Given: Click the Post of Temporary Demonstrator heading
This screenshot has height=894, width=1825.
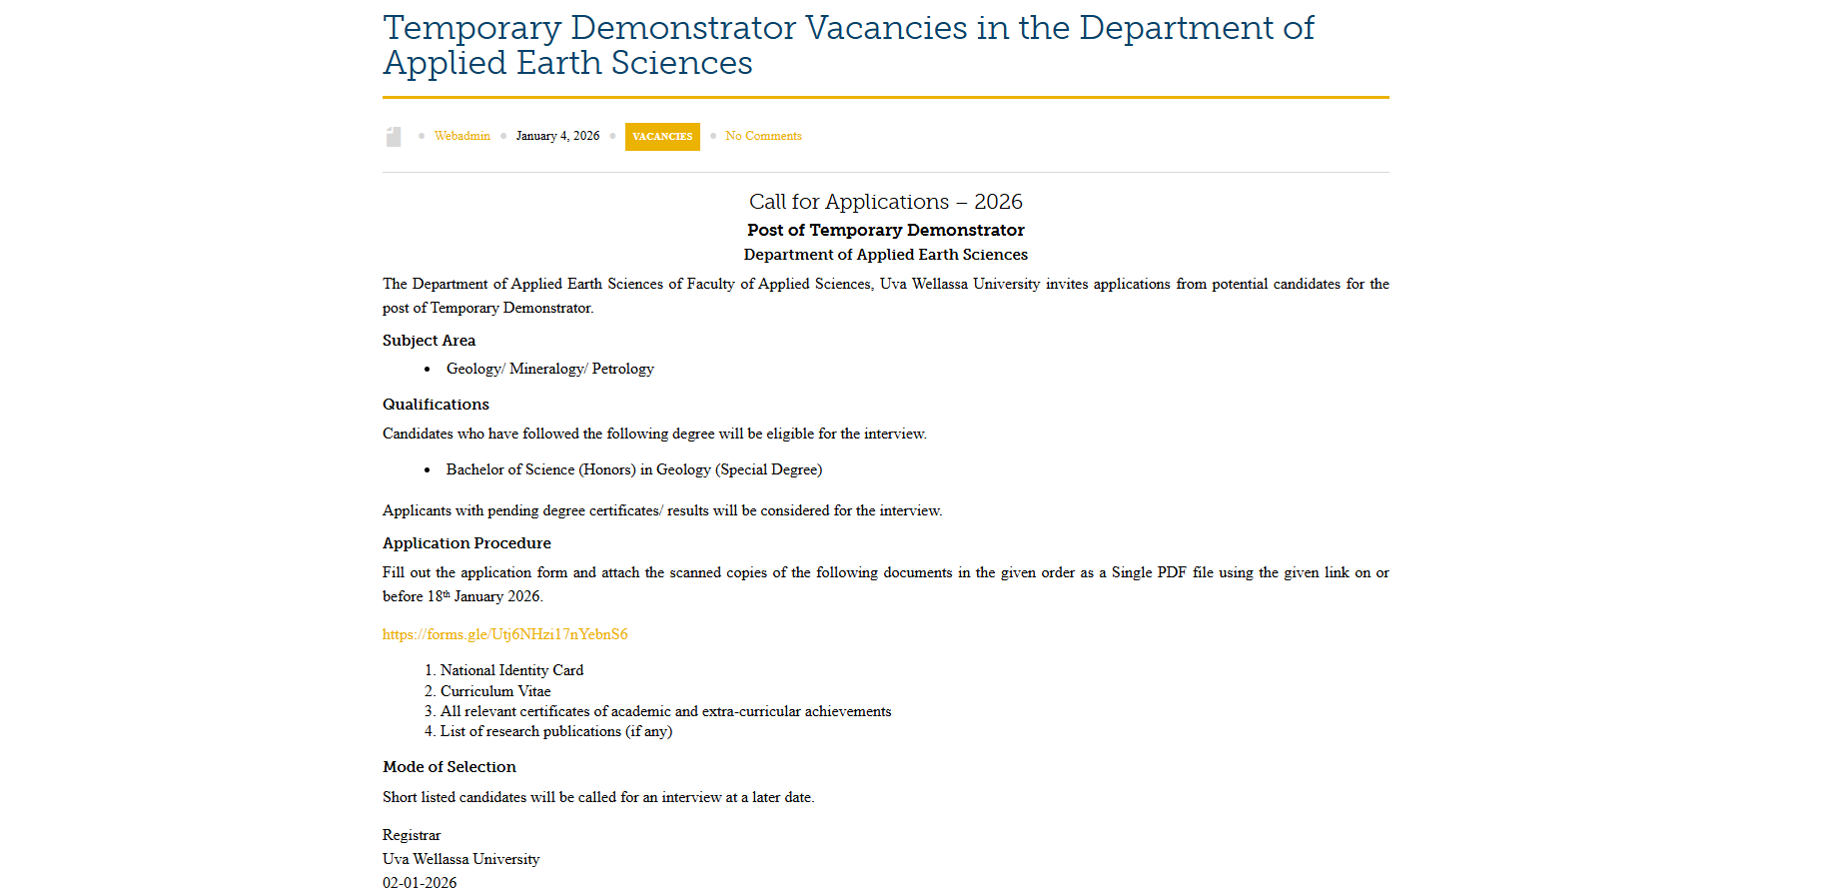Looking at the screenshot, I should point(885,230).
